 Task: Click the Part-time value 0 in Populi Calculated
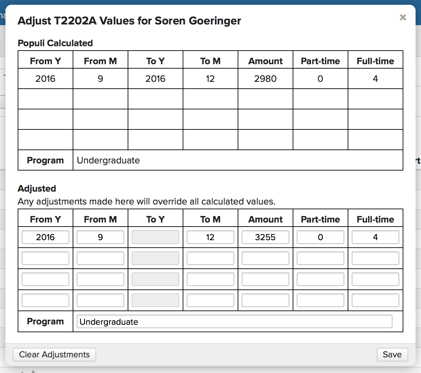click(321, 79)
